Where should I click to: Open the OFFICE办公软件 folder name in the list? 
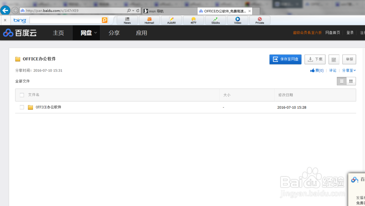click(49, 107)
